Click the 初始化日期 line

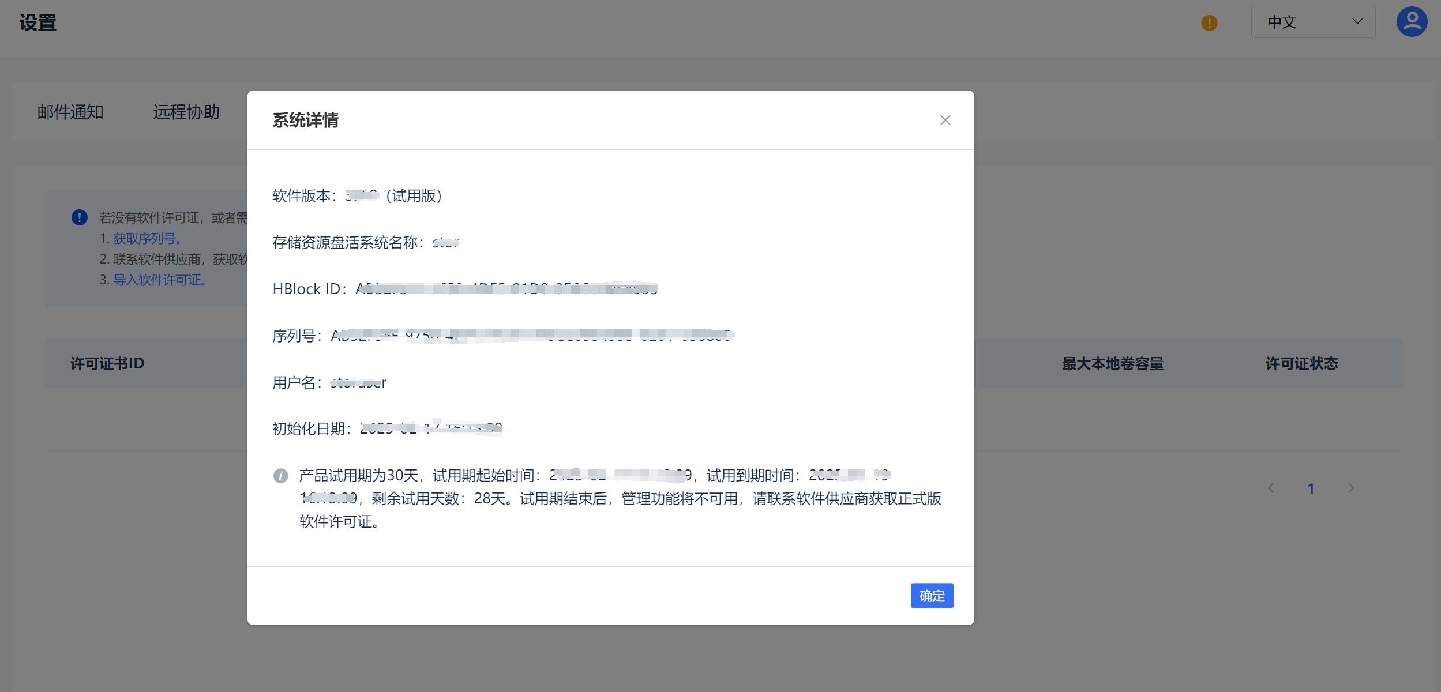387,428
